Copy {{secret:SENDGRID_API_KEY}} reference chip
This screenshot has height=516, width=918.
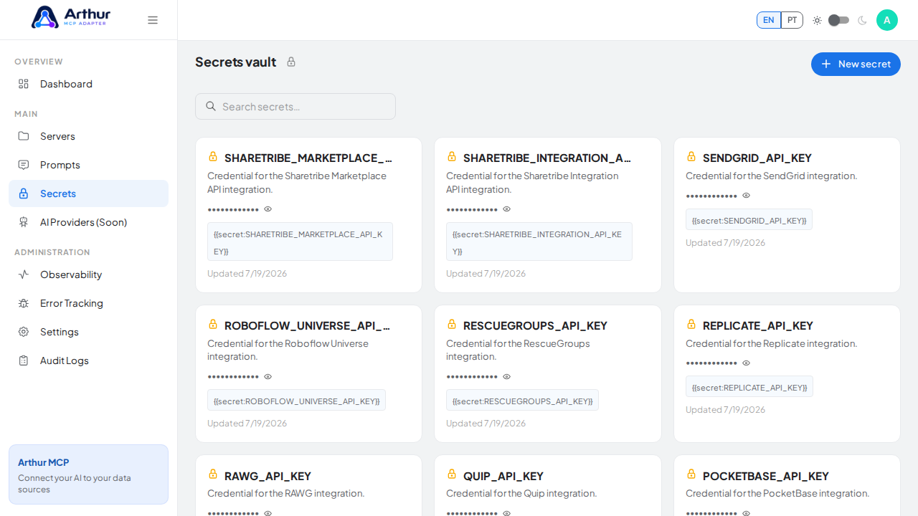[x=749, y=220]
